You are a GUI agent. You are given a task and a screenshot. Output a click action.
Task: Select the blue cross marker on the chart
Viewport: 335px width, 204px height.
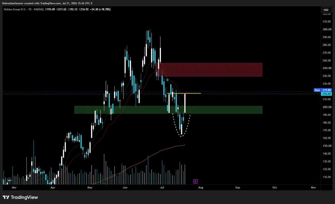pos(167,80)
